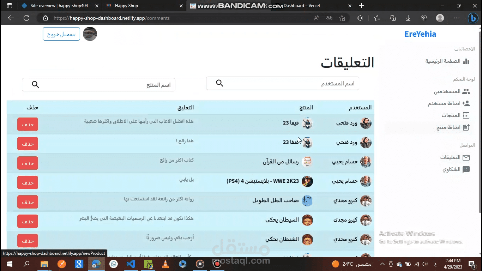Click product name صاحب الظل الطويل

pos(276,201)
